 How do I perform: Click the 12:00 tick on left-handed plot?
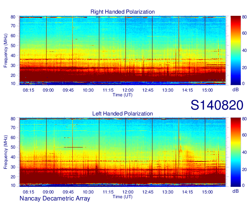pyautogui.click(x=128, y=192)
